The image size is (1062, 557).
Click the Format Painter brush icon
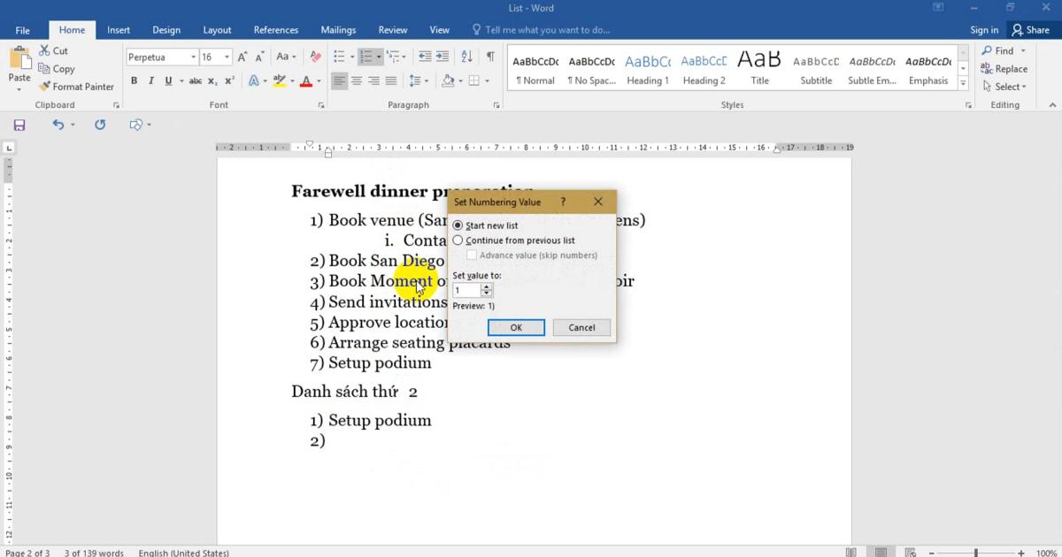[x=44, y=87]
